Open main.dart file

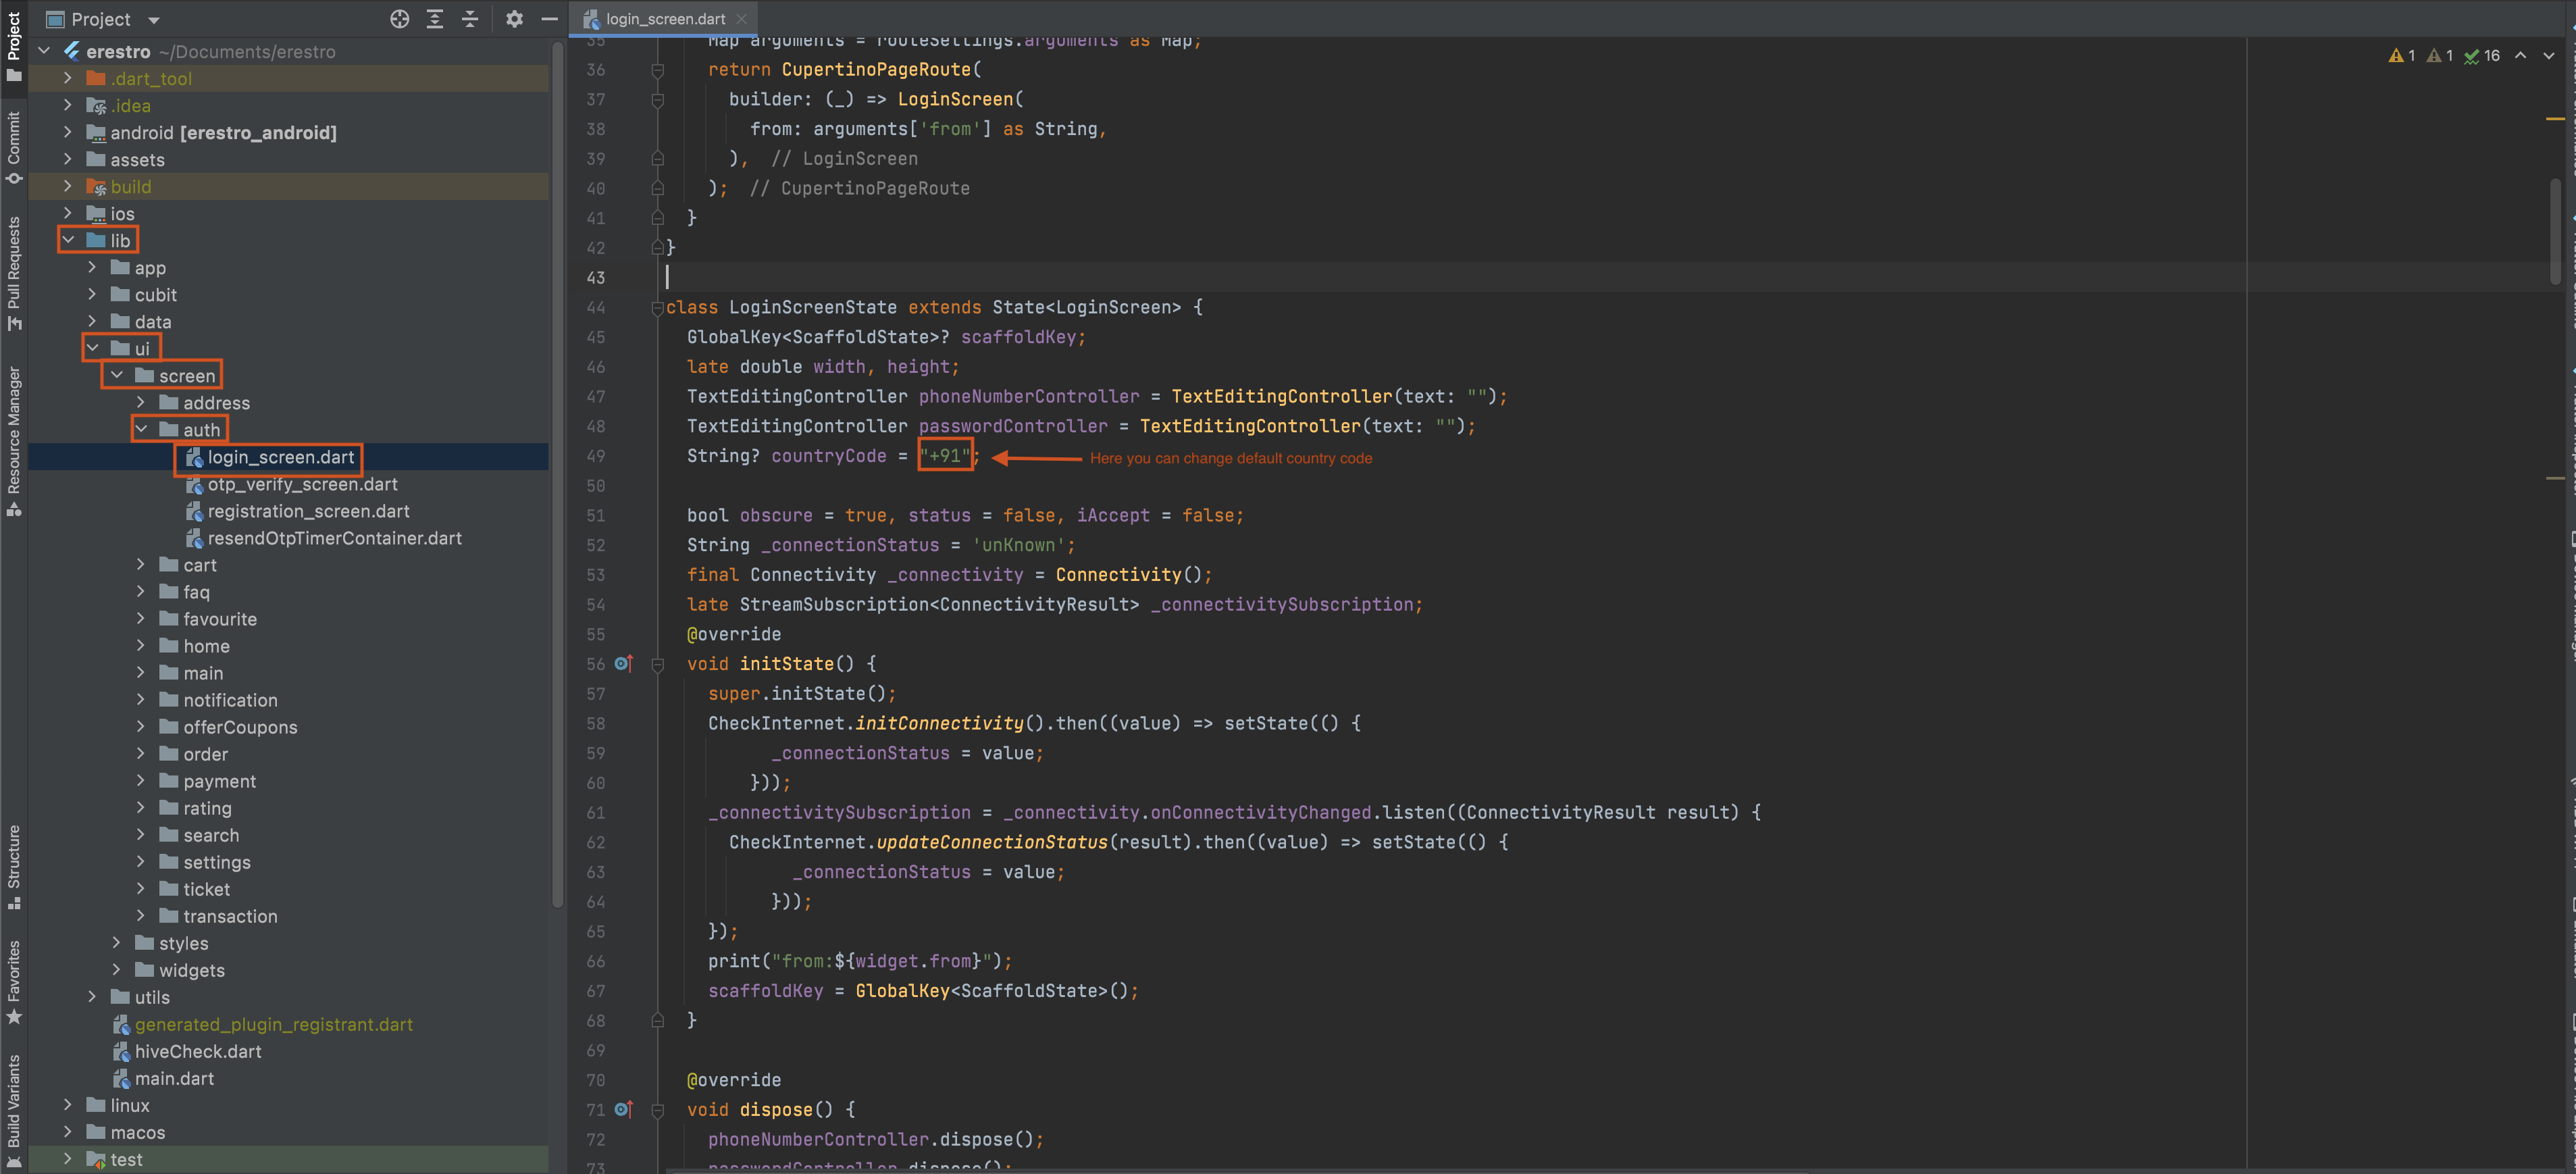[x=174, y=1078]
